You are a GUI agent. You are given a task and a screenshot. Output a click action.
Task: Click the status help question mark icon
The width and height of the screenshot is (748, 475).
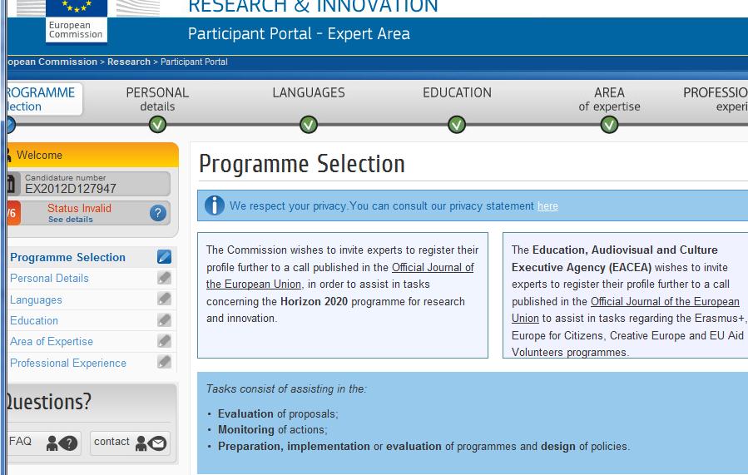(158, 213)
